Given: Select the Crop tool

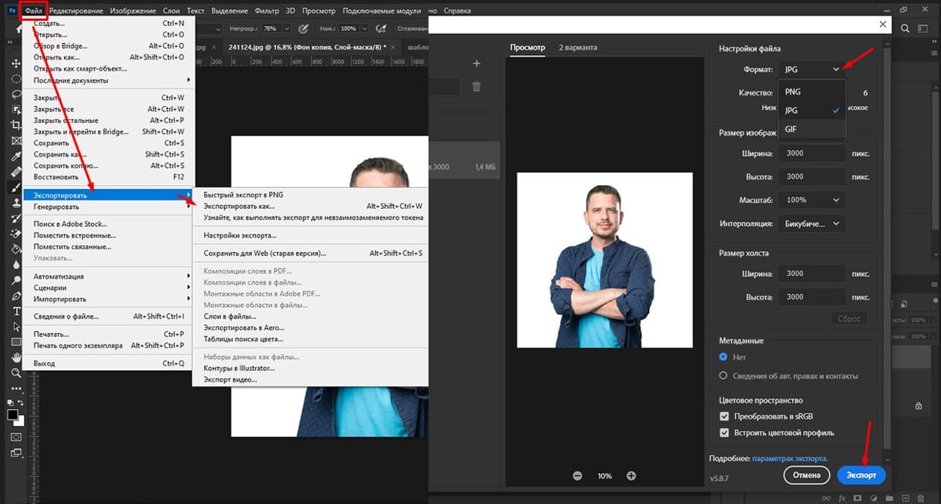Looking at the screenshot, I should (x=16, y=126).
